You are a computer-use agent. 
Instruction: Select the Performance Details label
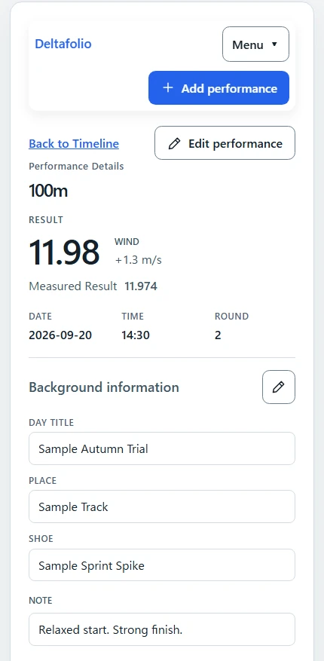click(76, 166)
